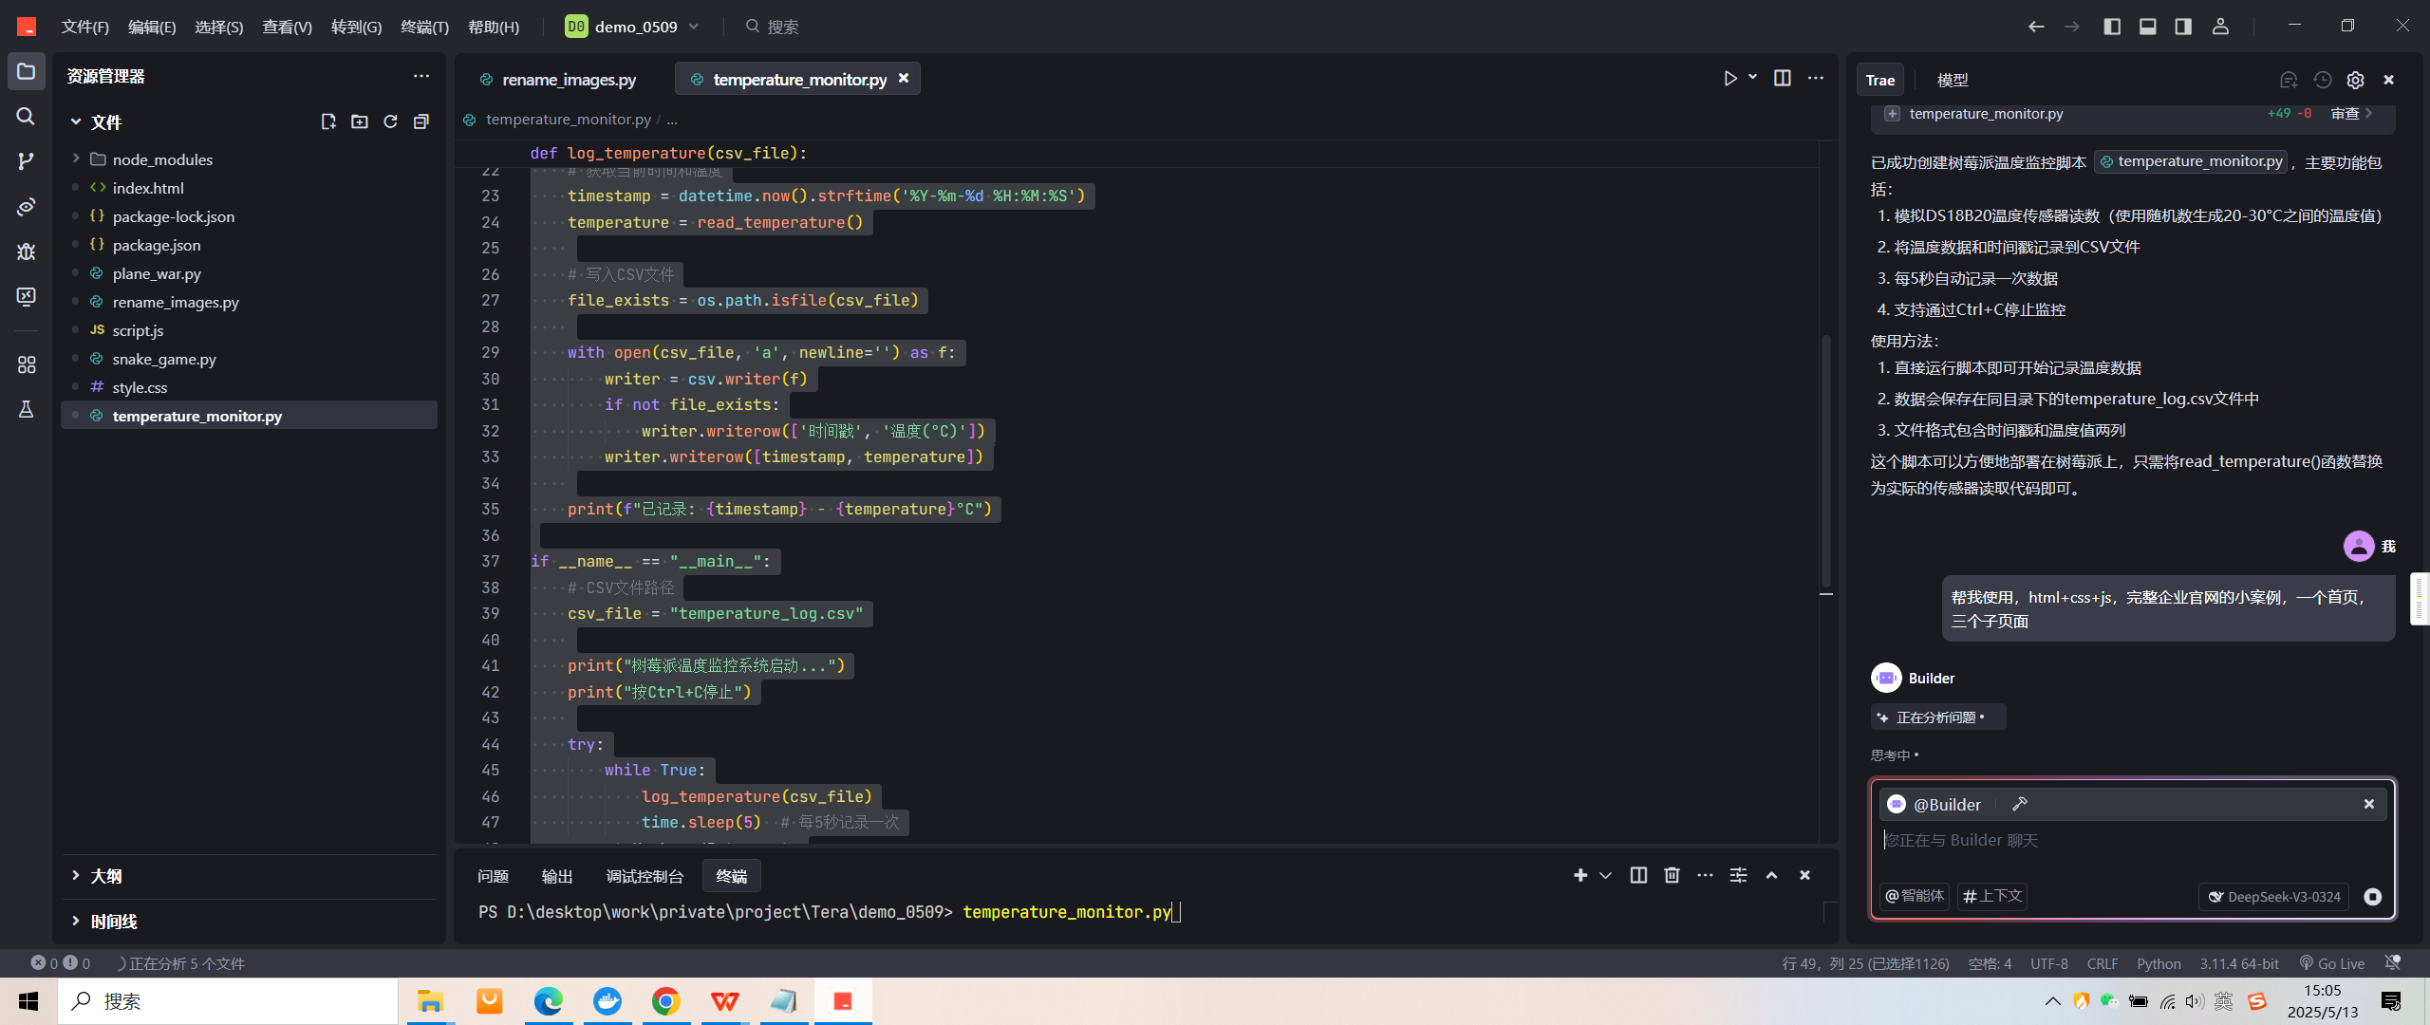Kill terminal with trash icon
The height and width of the screenshot is (1025, 2430).
[1672, 875]
